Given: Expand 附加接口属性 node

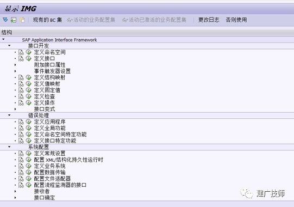Looking at the screenshot, I should tap(15, 65).
